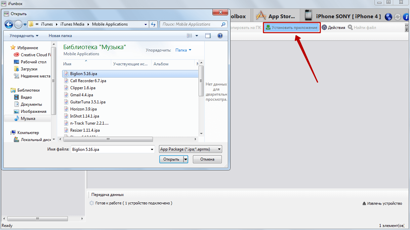The image size is (410, 230).
Task: Toggle the preview pane icon
Action: 208,36
